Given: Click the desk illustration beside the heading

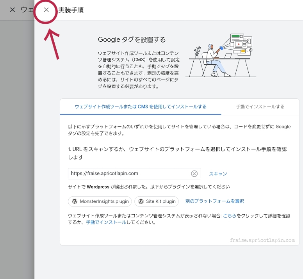Looking at the screenshot, I should pyautogui.click(x=221, y=56).
